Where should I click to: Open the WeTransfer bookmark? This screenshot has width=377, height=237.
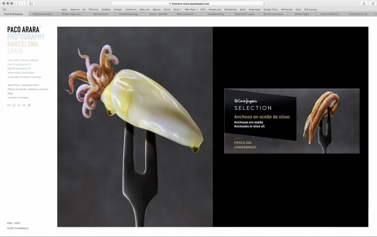coord(286,10)
